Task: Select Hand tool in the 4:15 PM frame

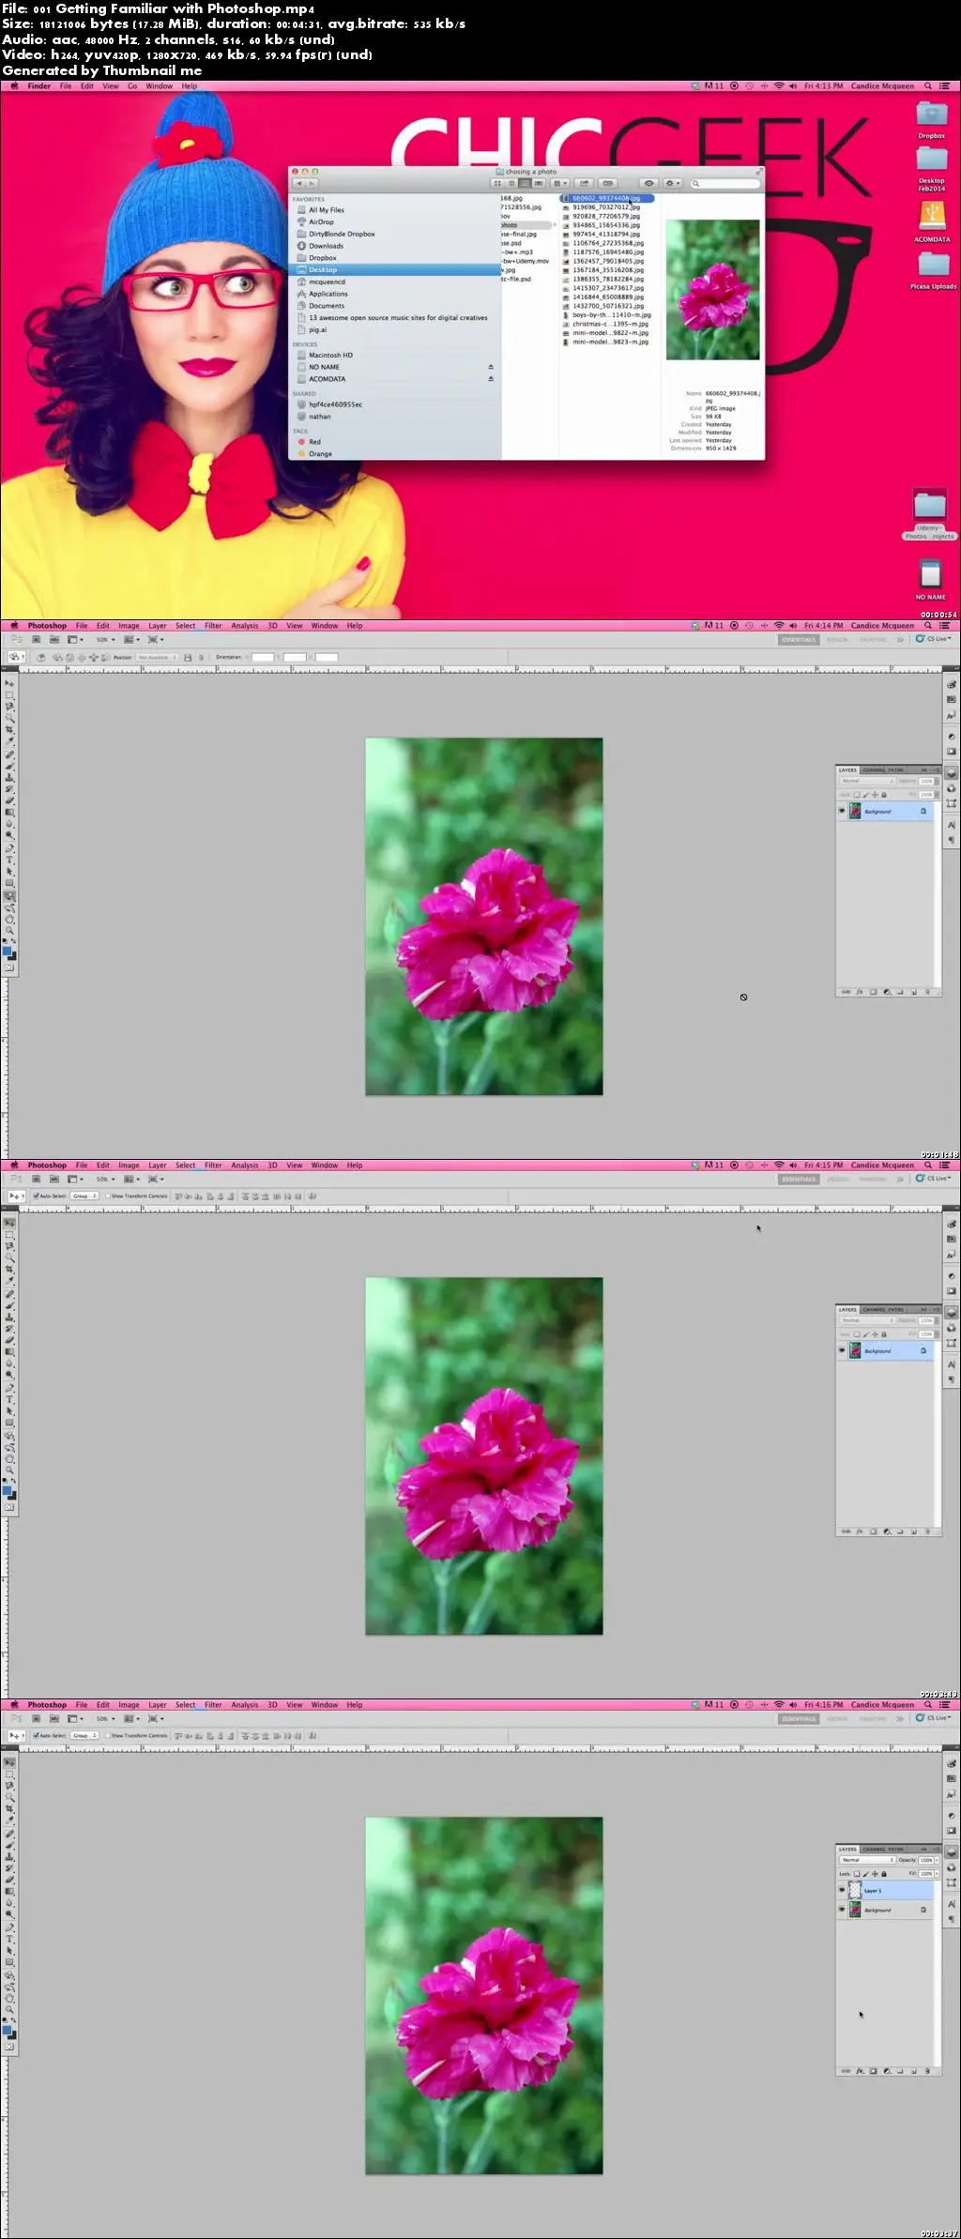Action: click(x=9, y=1457)
